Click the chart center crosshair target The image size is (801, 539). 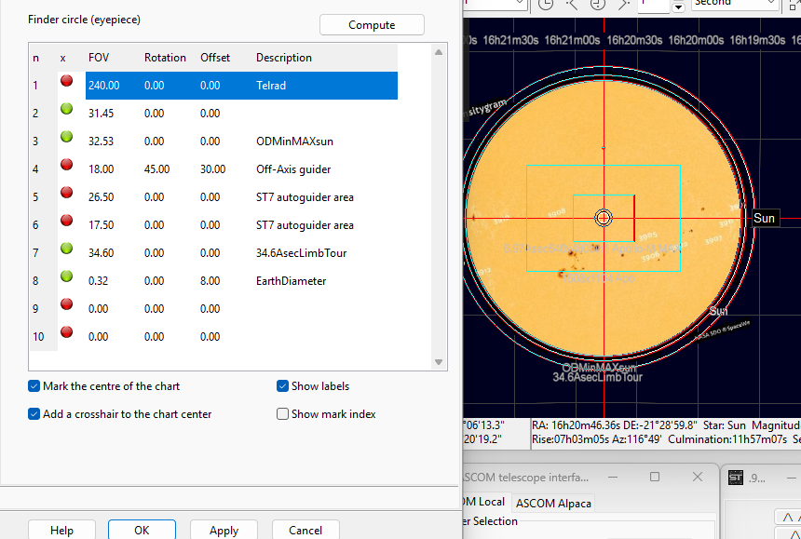604,218
